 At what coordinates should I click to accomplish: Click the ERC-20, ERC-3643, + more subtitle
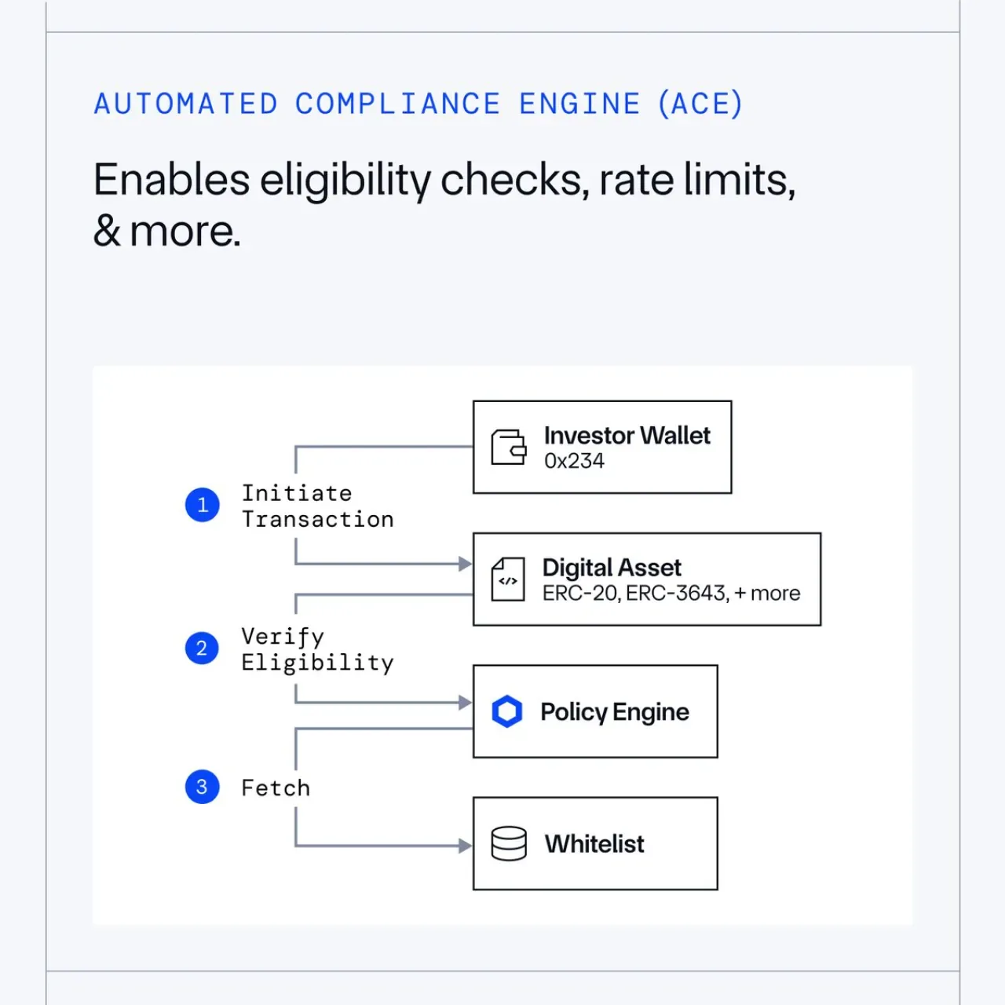point(671,594)
